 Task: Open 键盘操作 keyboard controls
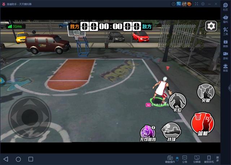coord(170,159)
